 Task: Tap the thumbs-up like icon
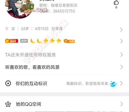[116, 2]
